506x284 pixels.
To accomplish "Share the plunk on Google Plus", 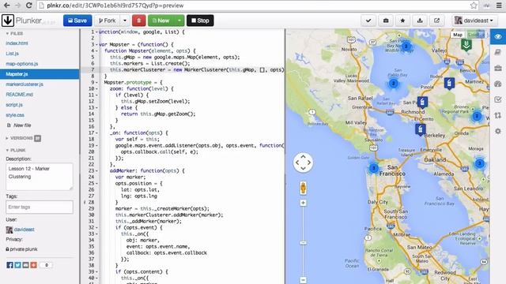I will coord(33,265).
